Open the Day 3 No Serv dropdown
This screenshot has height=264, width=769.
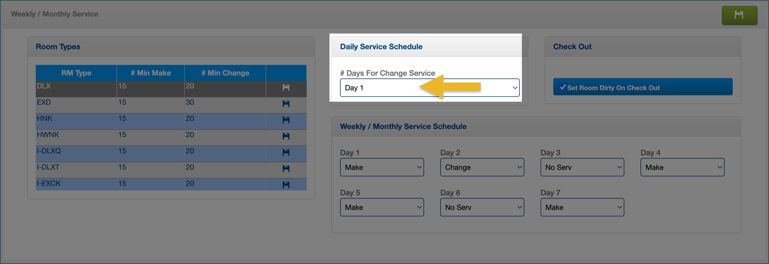(582, 167)
